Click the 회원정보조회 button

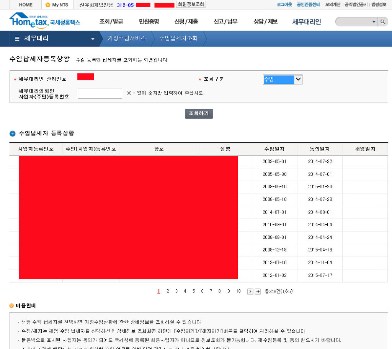pyautogui.click(x=191, y=4)
